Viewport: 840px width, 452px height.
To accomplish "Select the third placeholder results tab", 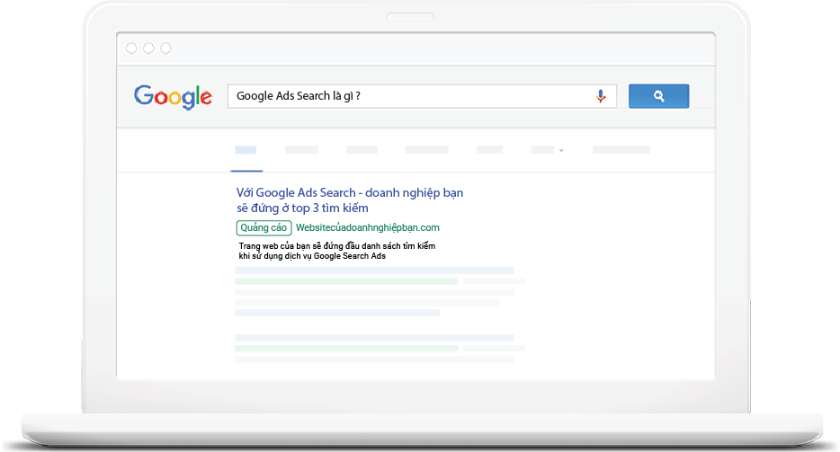I will pyautogui.click(x=362, y=150).
